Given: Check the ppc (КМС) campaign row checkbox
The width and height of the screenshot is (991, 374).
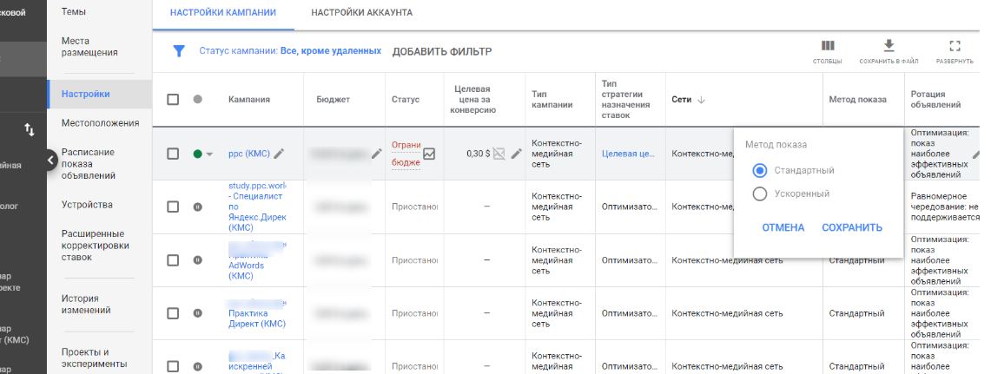Looking at the screenshot, I should [173, 154].
